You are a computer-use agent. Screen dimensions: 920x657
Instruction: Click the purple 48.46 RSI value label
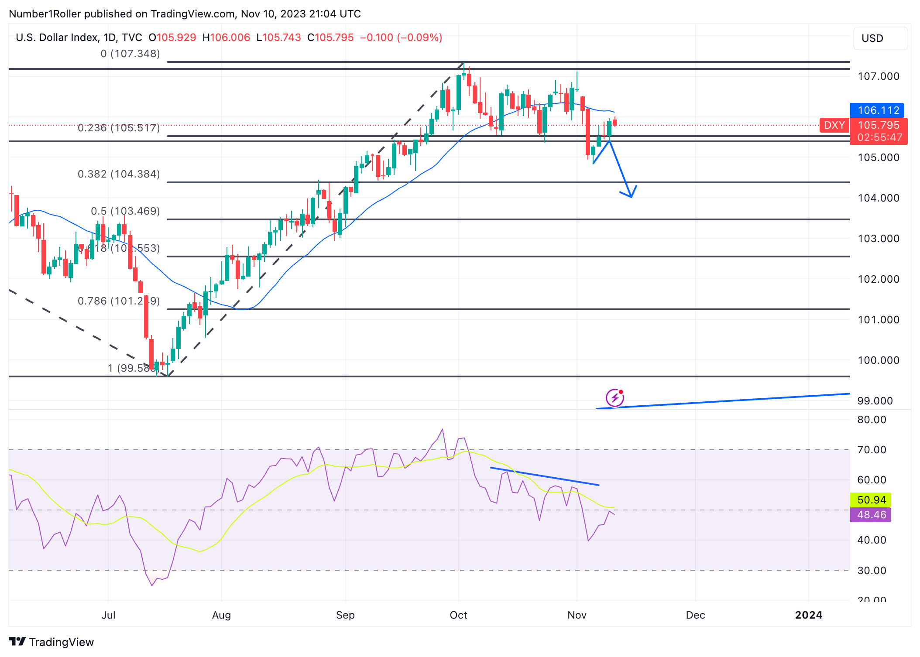pos(871,515)
